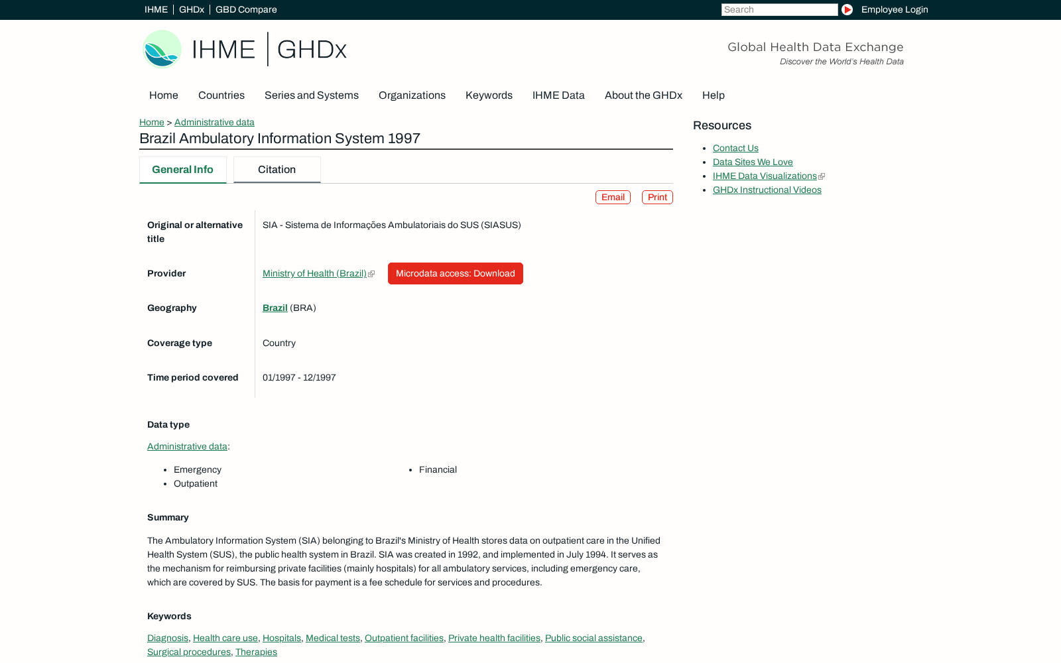Click external link icon after IHME Data Visualizations
Image resolution: width=1061 pixels, height=663 pixels.
click(822, 176)
